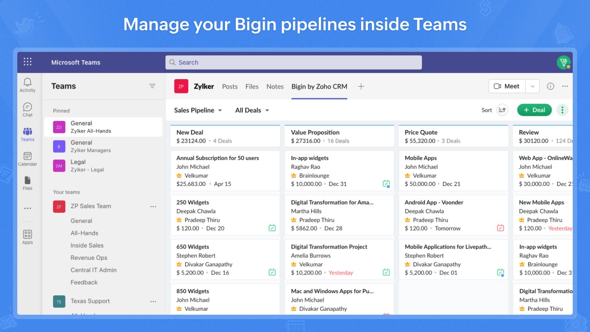Open green kebab menu beside Deal button
Image resolution: width=590 pixels, height=332 pixels.
point(562,110)
